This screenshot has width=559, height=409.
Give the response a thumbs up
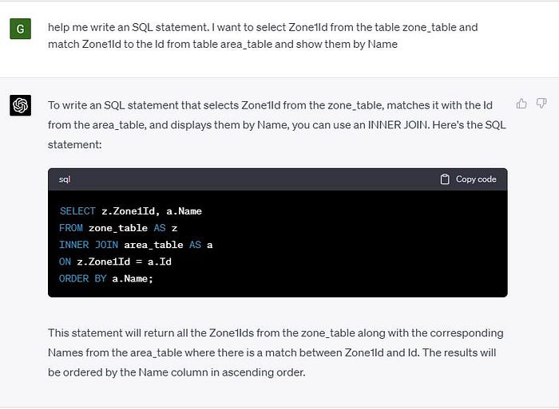(521, 104)
